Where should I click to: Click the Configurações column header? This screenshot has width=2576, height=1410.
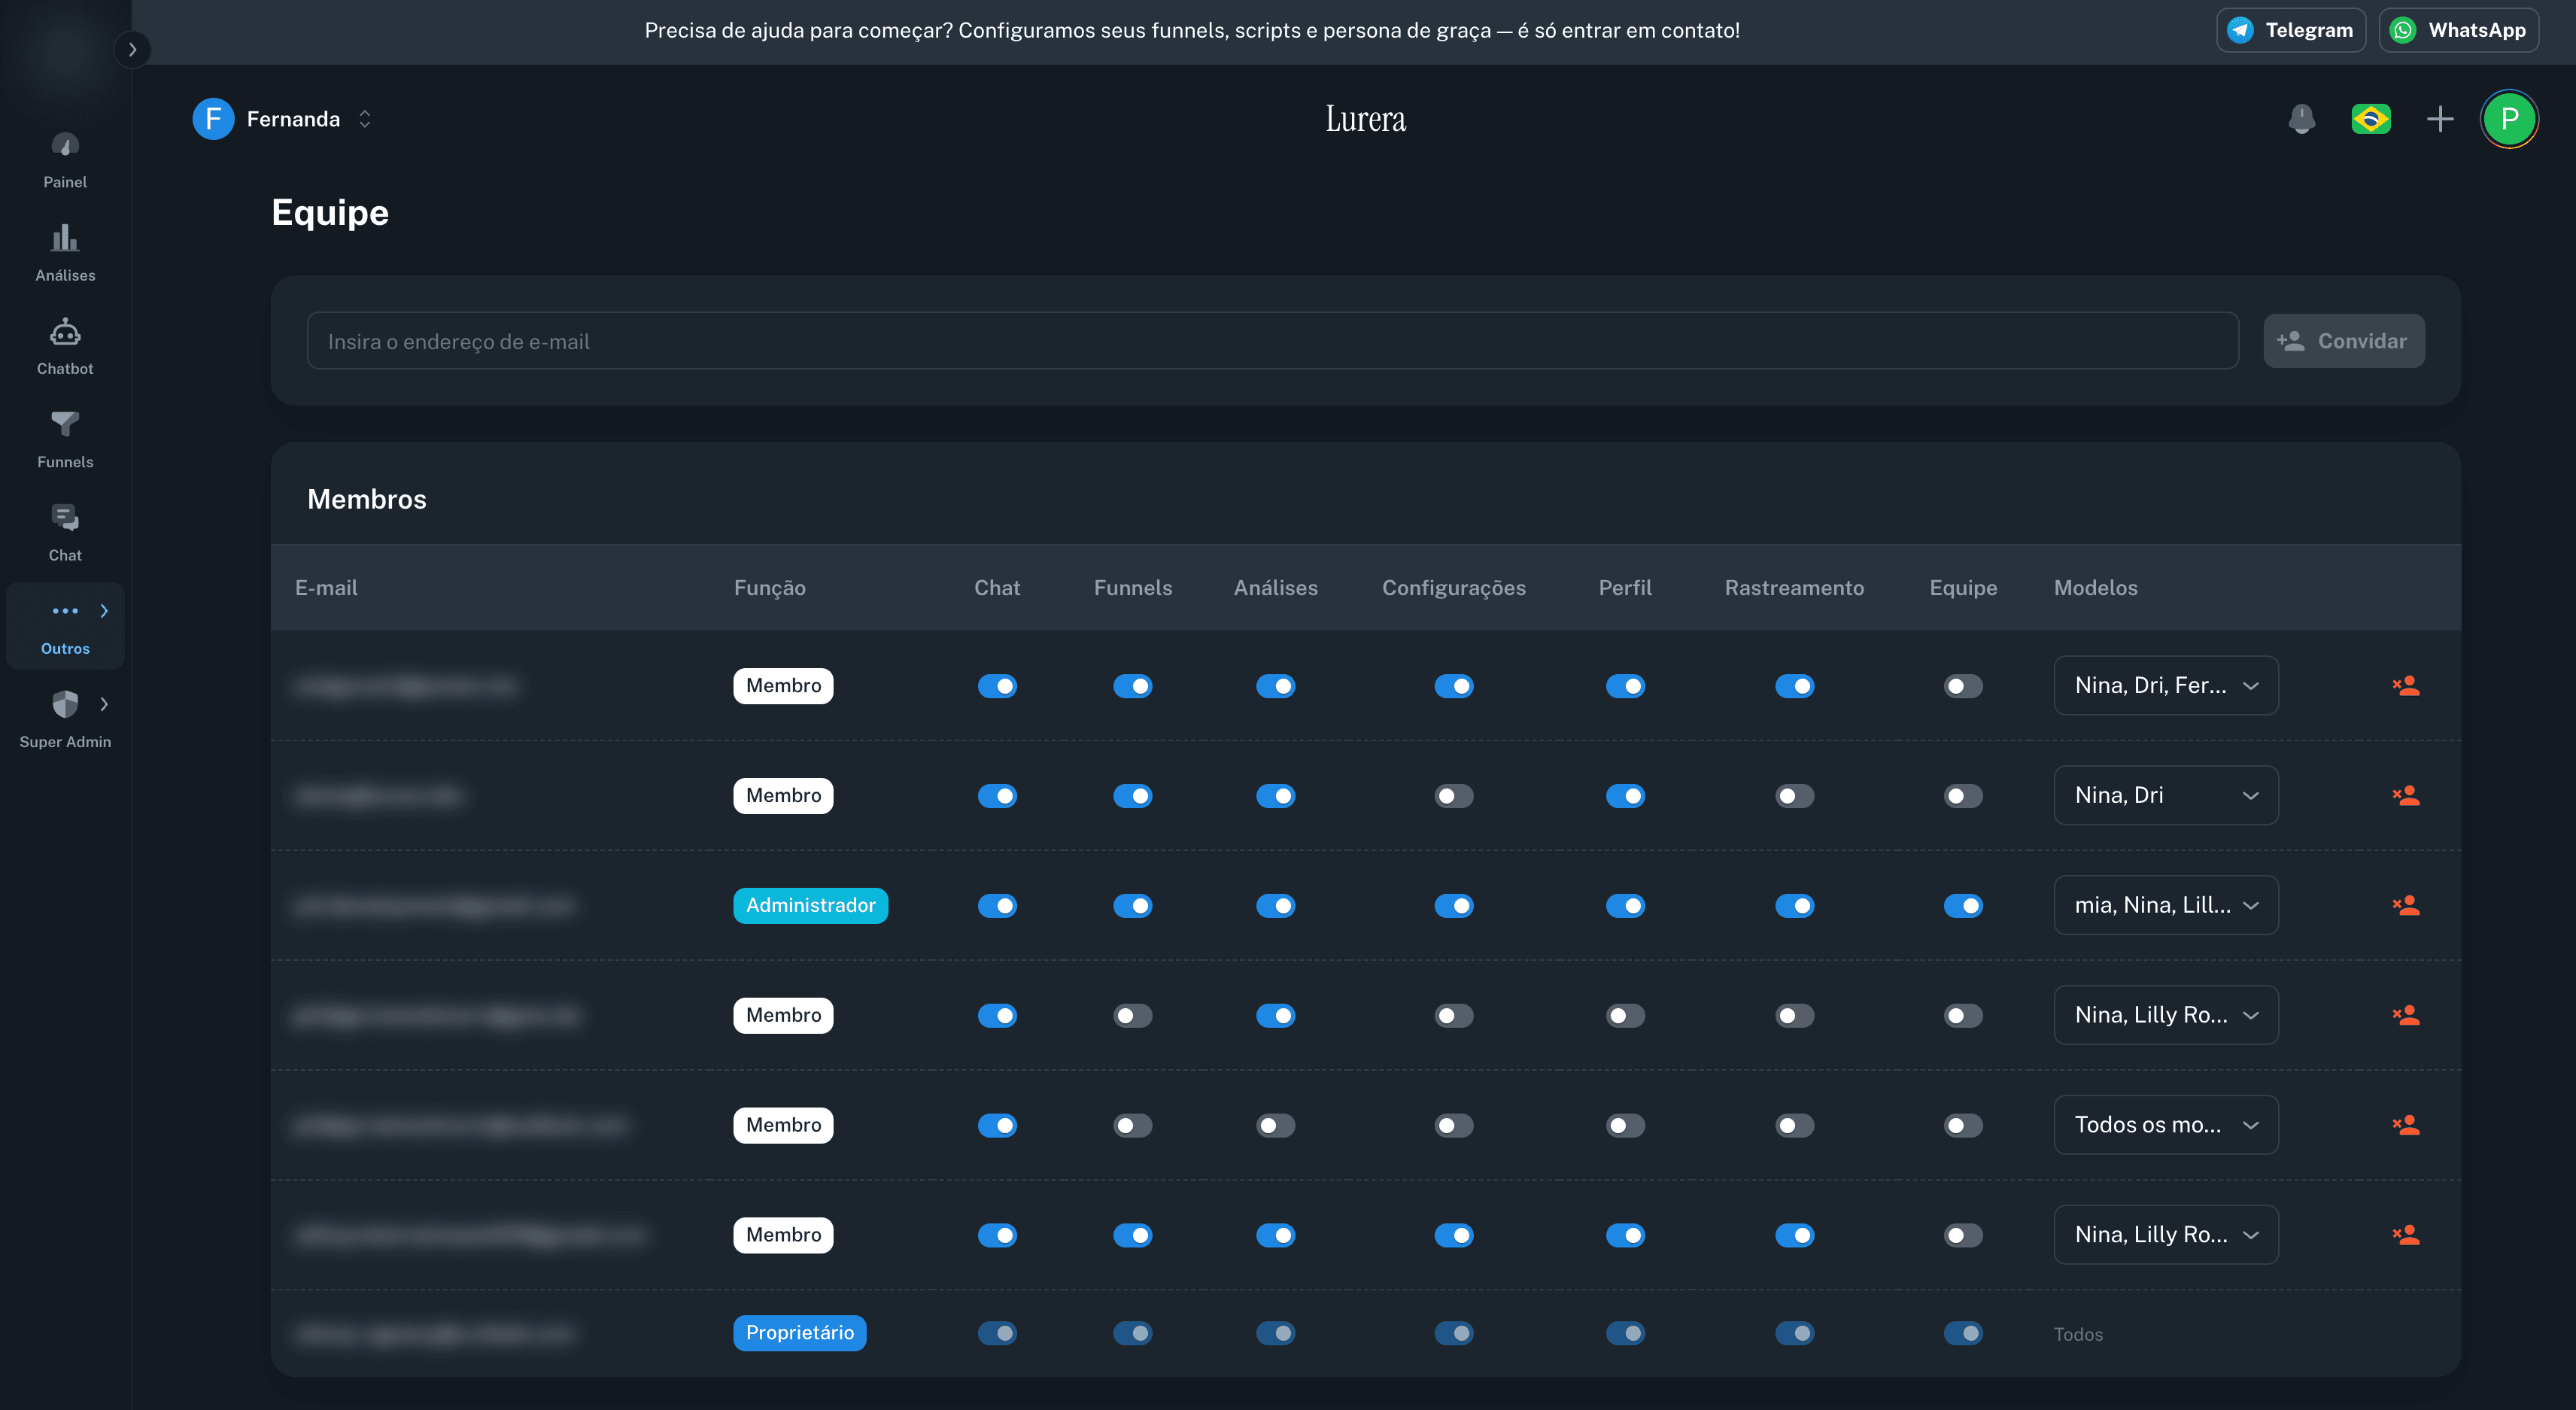(x=1454, y=588)
